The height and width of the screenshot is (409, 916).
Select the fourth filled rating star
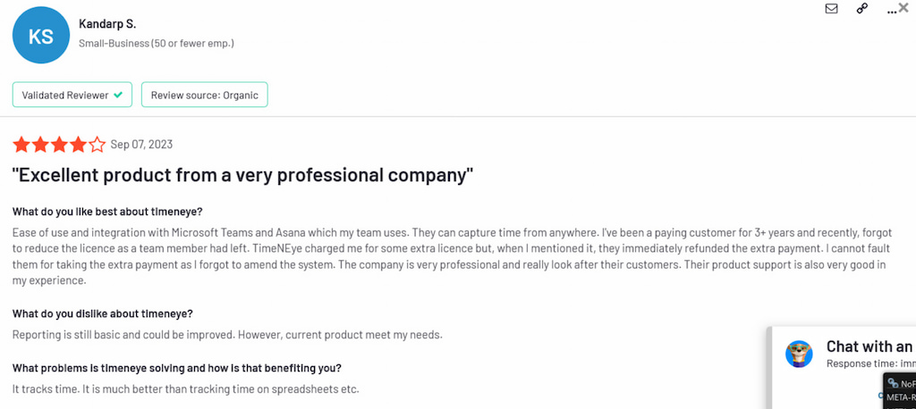coord(78,145)
